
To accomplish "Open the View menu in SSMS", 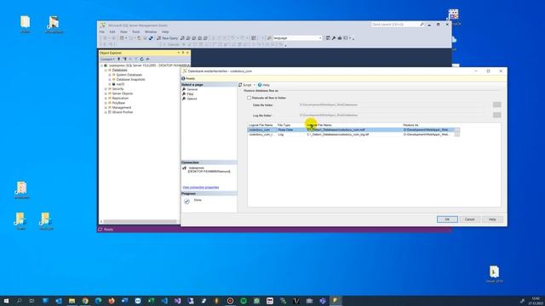I will (x=123, y=32).
